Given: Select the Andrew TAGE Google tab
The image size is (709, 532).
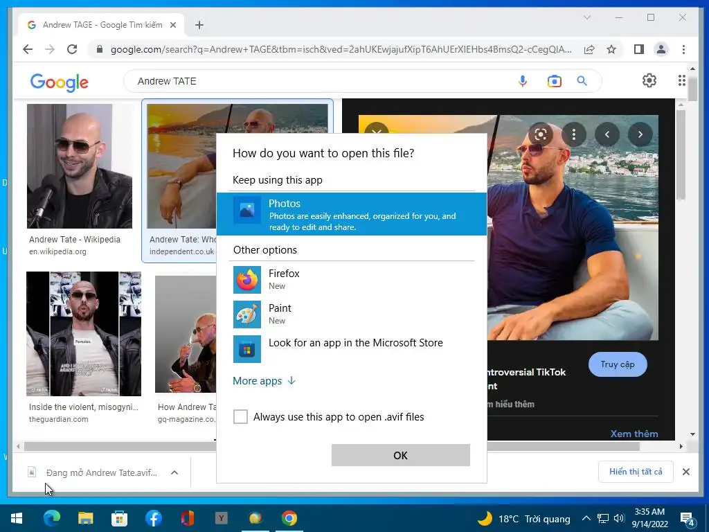Looking at the screenshot, I should tap(101, 25).
